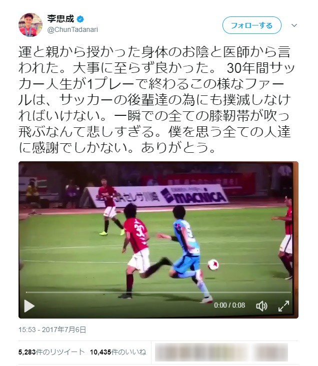View the 5,283件のリツイート list
318x366 pixels.
click(51, 352)
